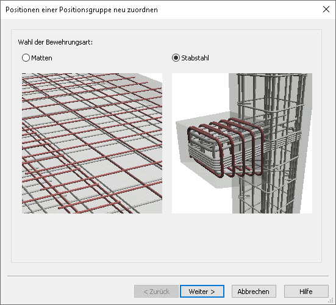Image resolution: width=336 pixels, height=305 pixels.
Task: Click empty area below the preview images
Action: [166, 238]
